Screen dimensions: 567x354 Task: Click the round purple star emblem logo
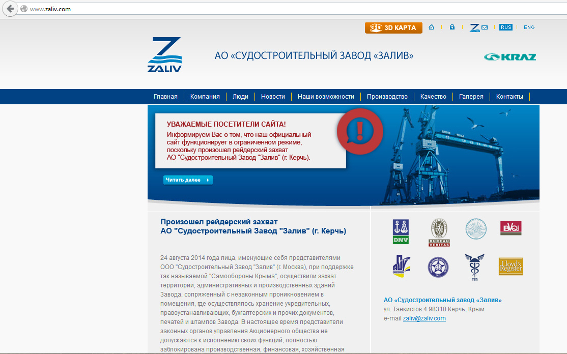tap(438, 268)
